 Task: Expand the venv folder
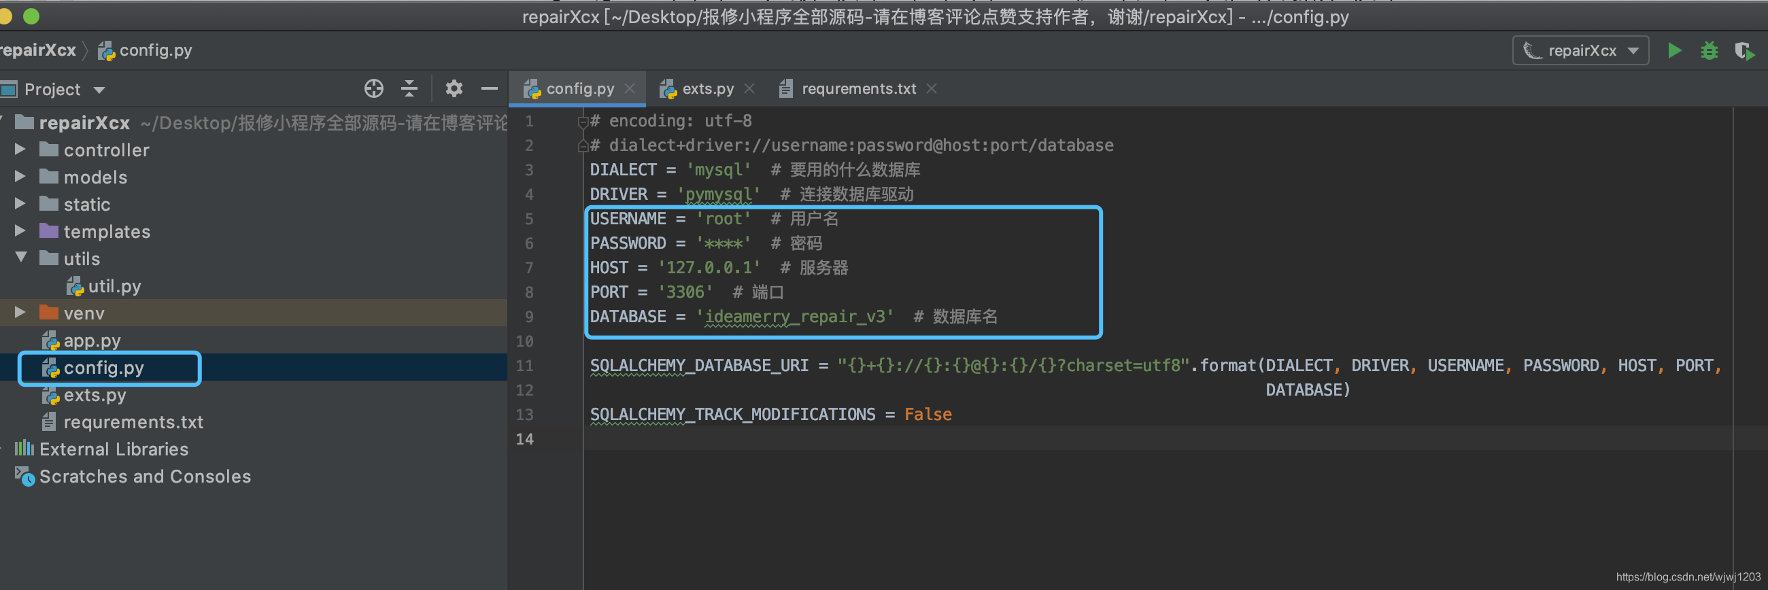click(x=20, y=313)
